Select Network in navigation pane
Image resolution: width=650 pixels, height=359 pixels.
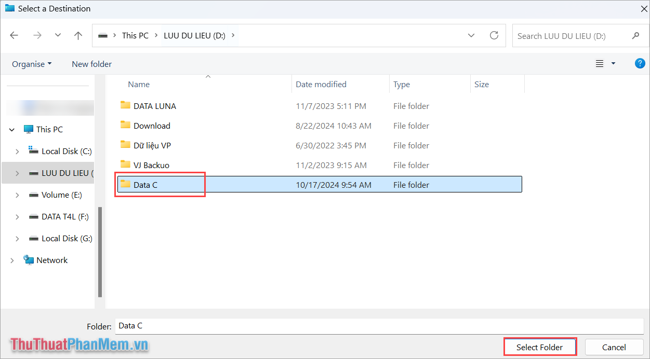click(x=52, y=260)
